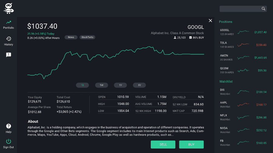Click the Total Return +$3,065 value
273x153 pixels.
[x=69, y=112]
